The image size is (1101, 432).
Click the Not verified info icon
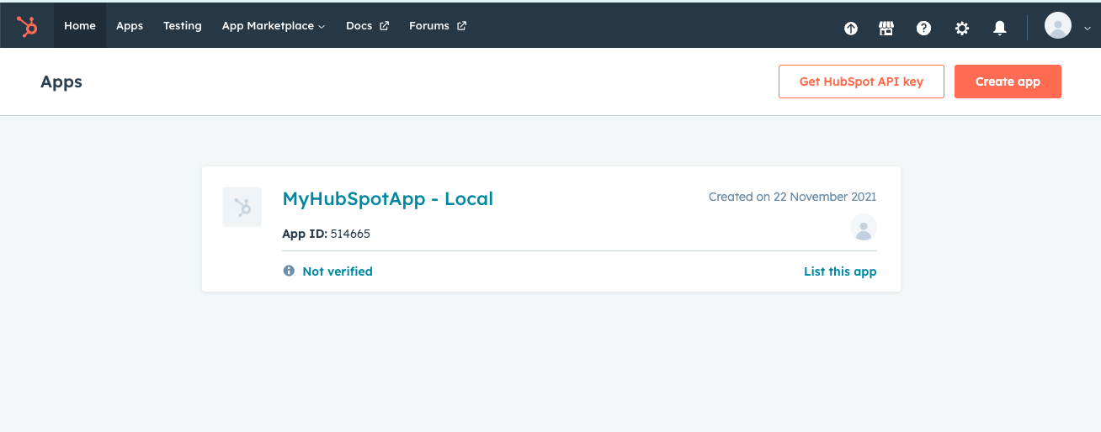(x=289, y=271)
